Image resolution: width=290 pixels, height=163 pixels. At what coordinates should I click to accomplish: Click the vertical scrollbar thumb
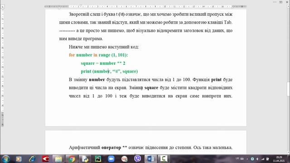[x=288, y=89]
